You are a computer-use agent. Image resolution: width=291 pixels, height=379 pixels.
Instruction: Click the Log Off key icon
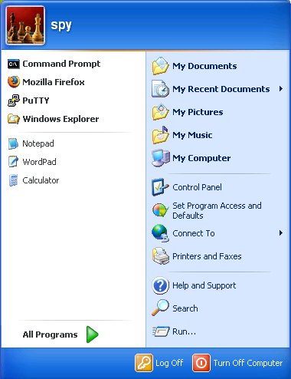click(144, 363)
